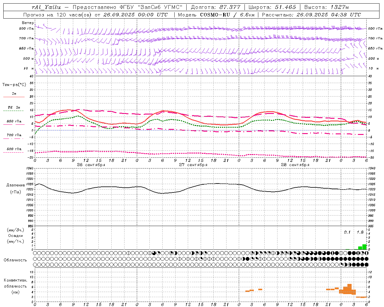The height and width of the screenshot is (307, 384).
Task: Click the station name rAl_Yailu in the header
Action: [x=46, y=7]
